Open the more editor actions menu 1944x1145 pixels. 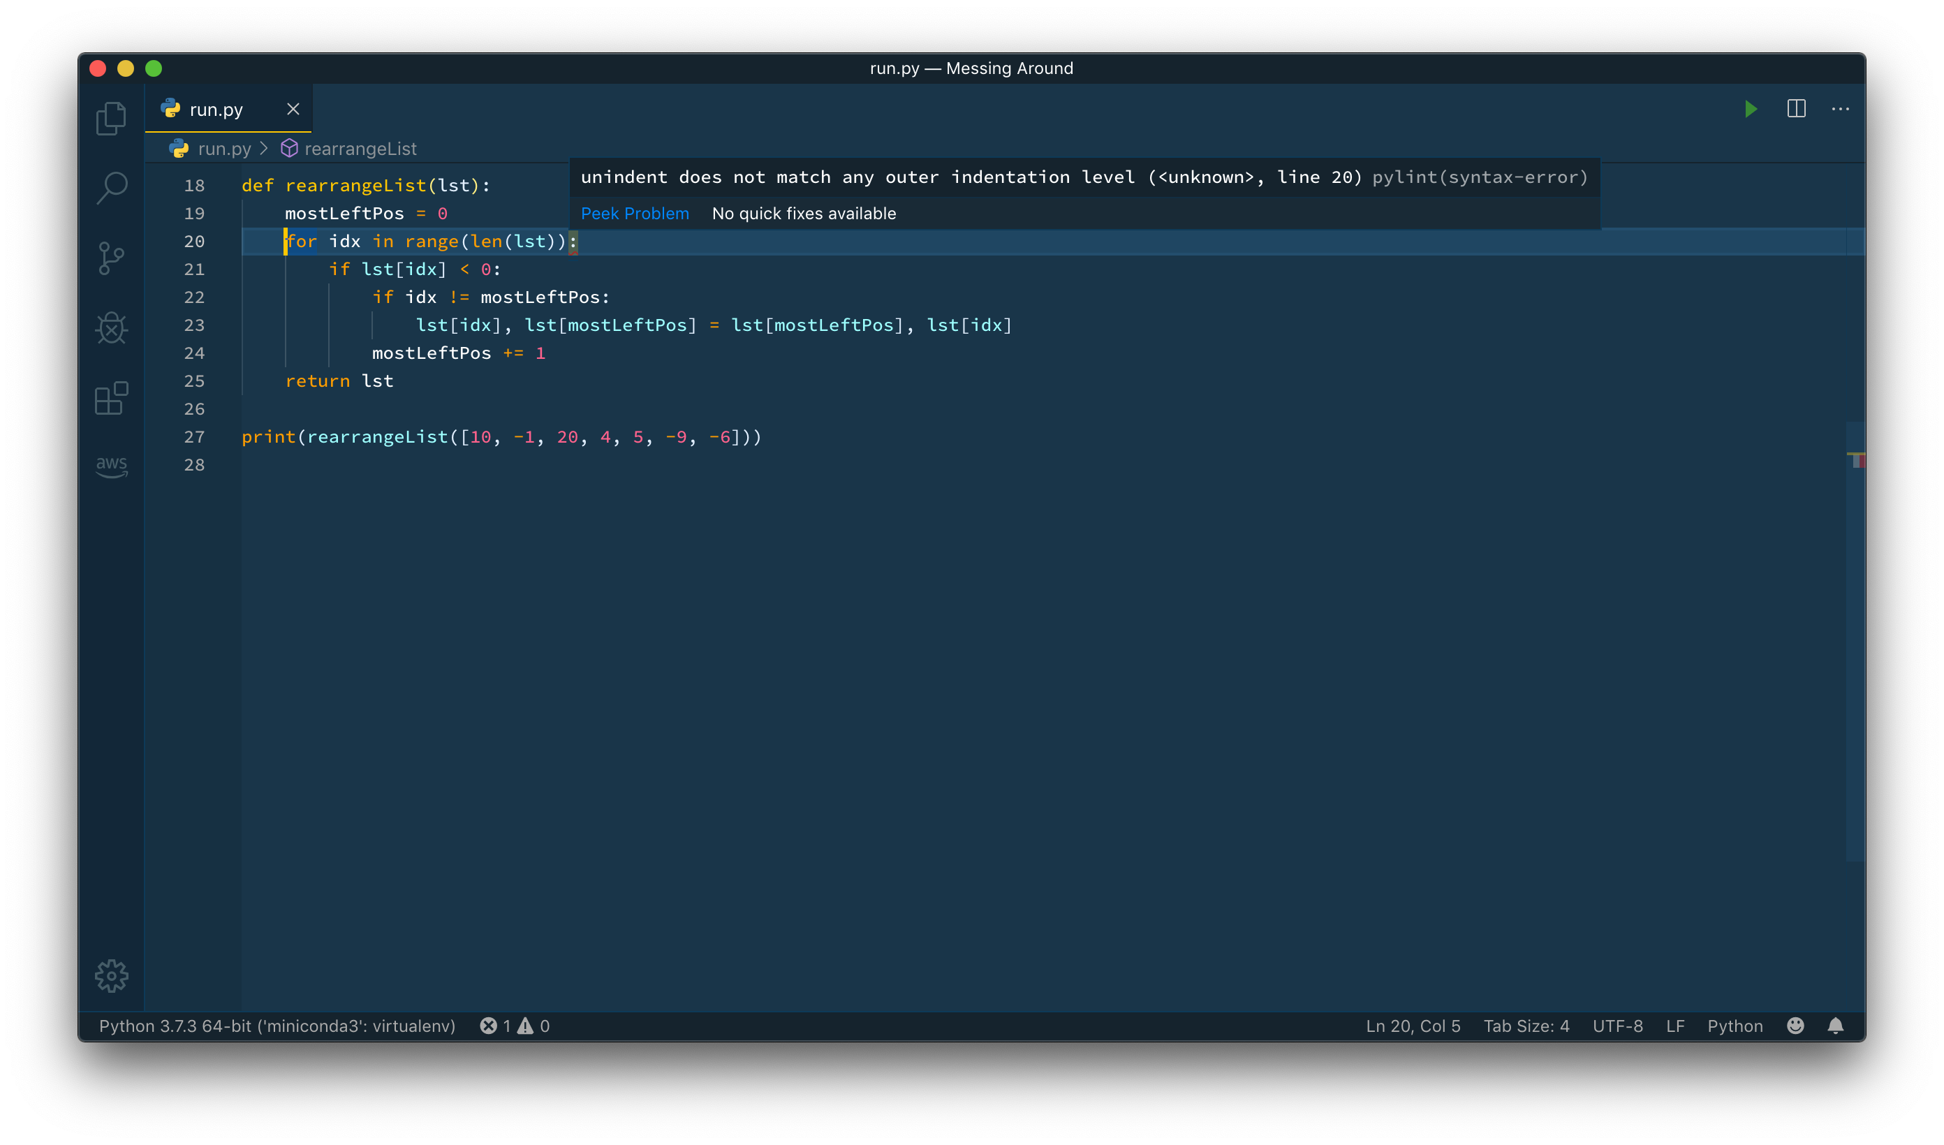point(1841,109)
